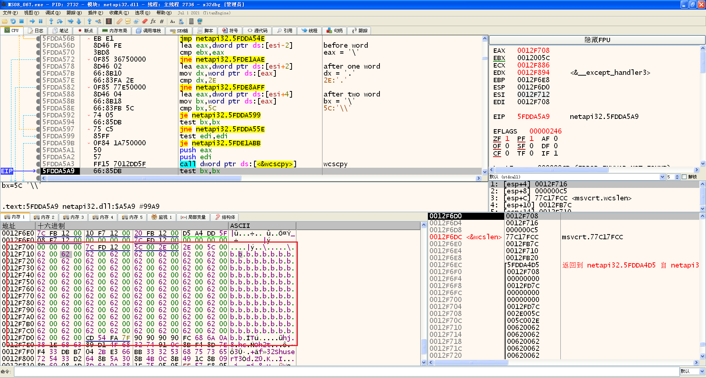This screenshot has width=706, height=378.
Task: Open the 文件 (File) menu
Action: point(10,13)
